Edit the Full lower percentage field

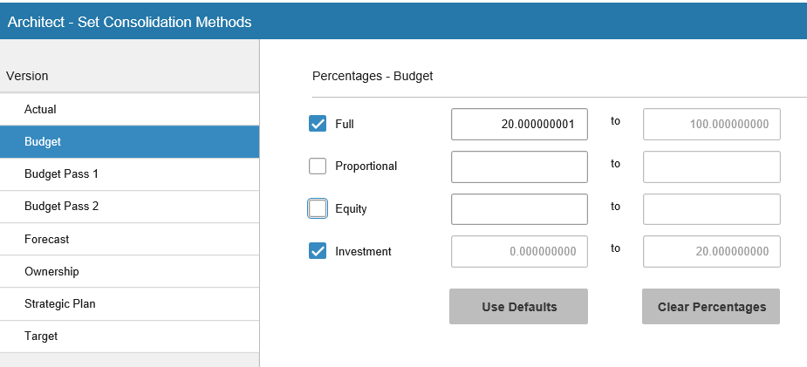point(519,124)
